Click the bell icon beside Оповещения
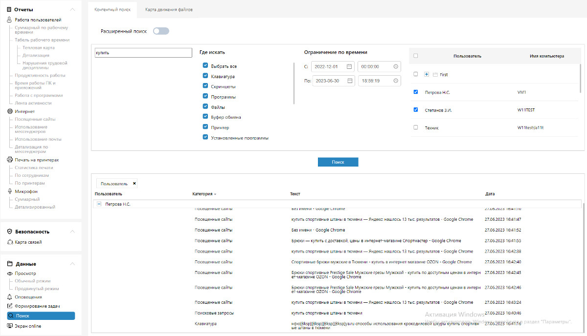This screenshot has height=336, width=587. 9,297
